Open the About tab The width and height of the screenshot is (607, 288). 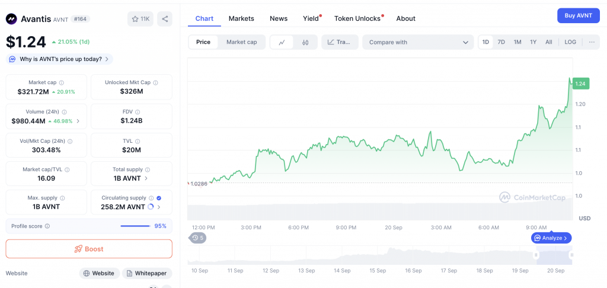(x=405, y=18)
